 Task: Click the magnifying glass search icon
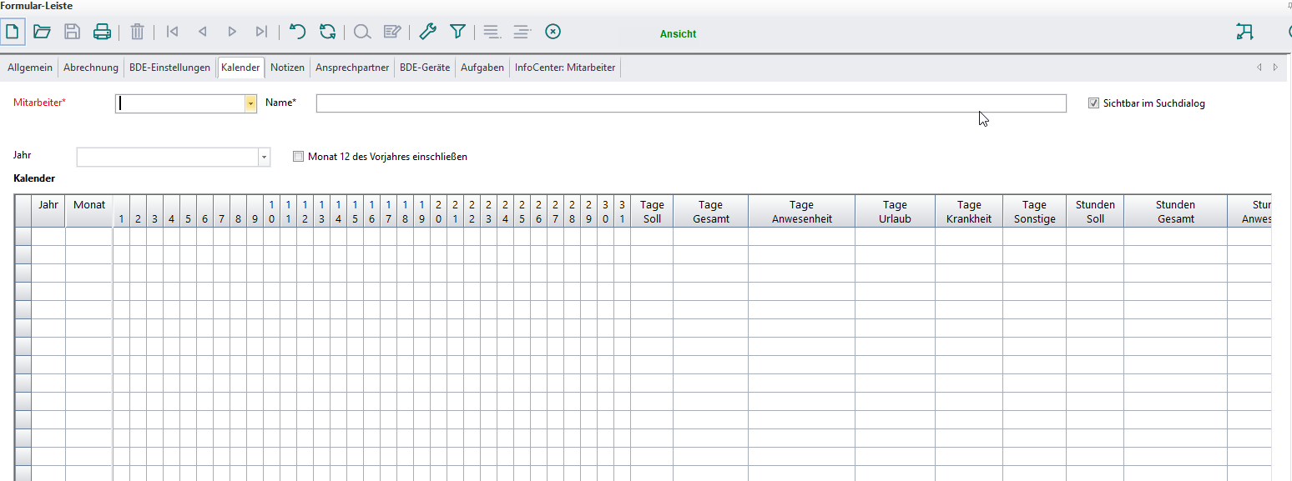[x=361, y=32]
